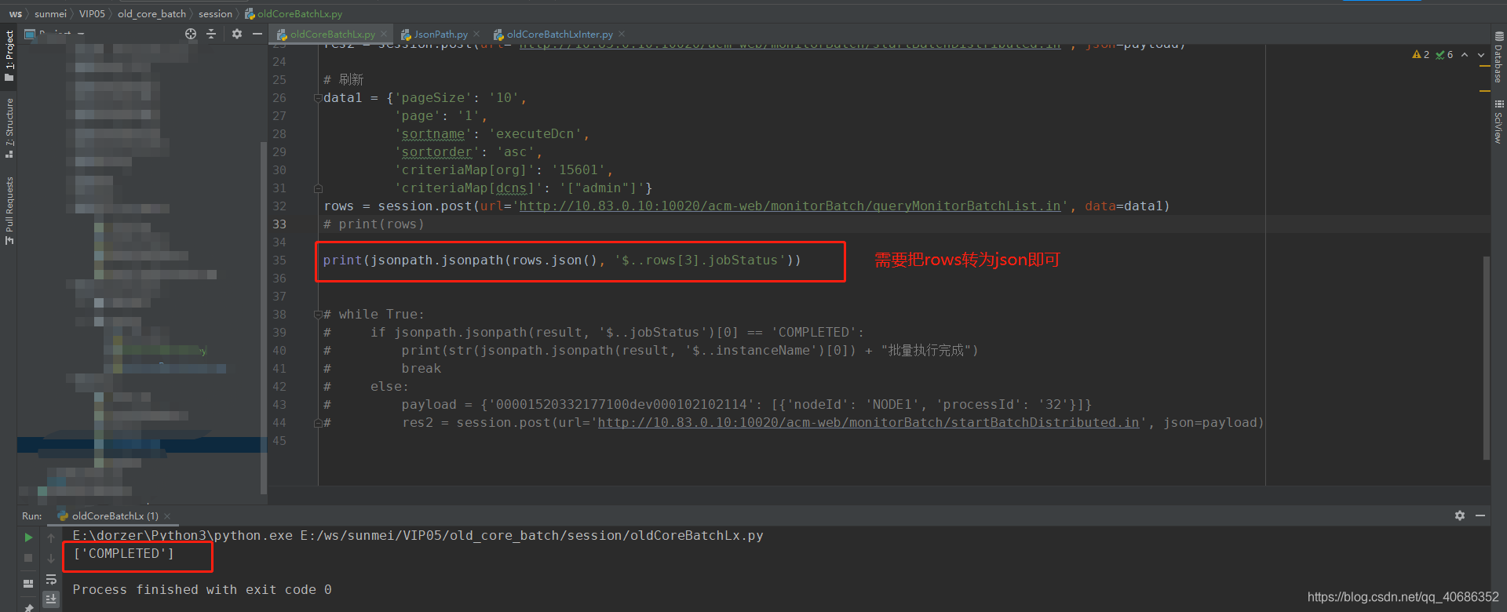Click the '# print(rows)' comment line
The height and width of the screenshot is (612, 1507).
[374, 224]
